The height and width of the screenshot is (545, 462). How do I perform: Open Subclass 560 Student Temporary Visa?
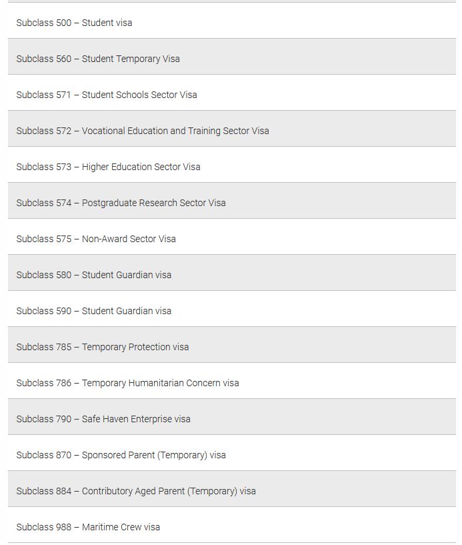[232, 57]
